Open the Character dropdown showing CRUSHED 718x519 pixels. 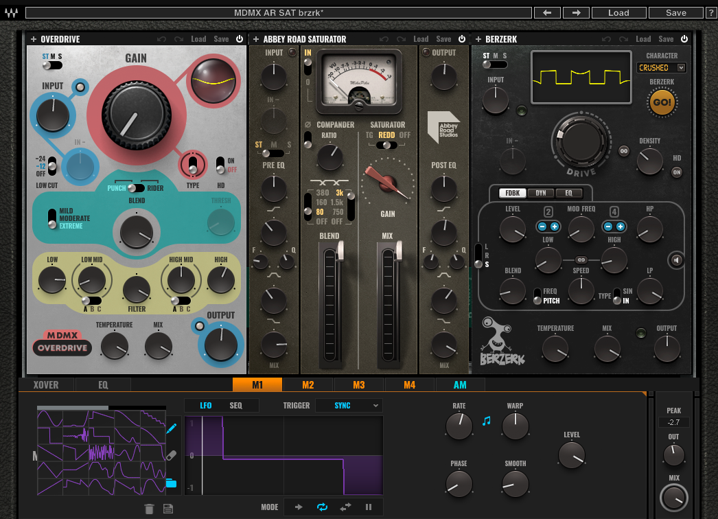(662, 67)
